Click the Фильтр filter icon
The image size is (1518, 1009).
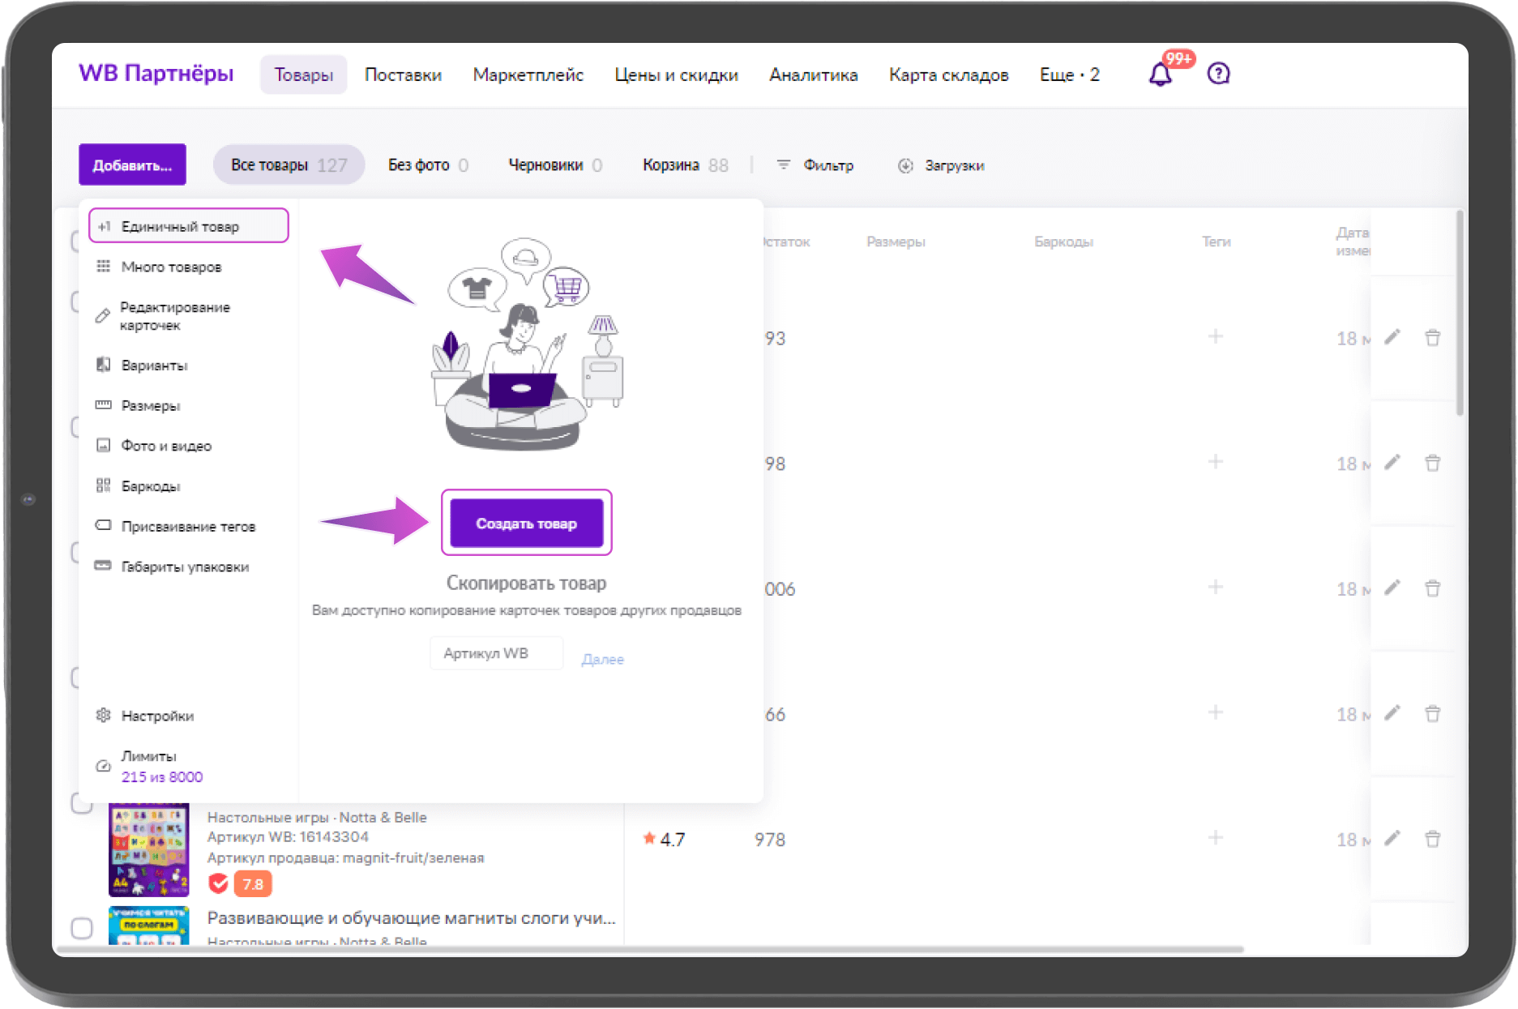[783, 165]
